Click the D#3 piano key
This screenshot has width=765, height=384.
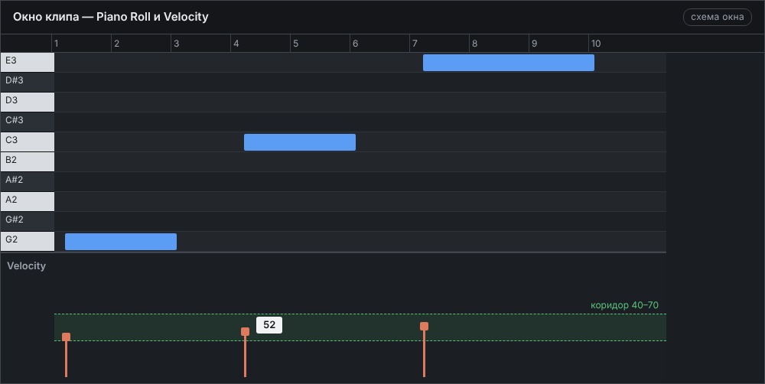point(28,83)
